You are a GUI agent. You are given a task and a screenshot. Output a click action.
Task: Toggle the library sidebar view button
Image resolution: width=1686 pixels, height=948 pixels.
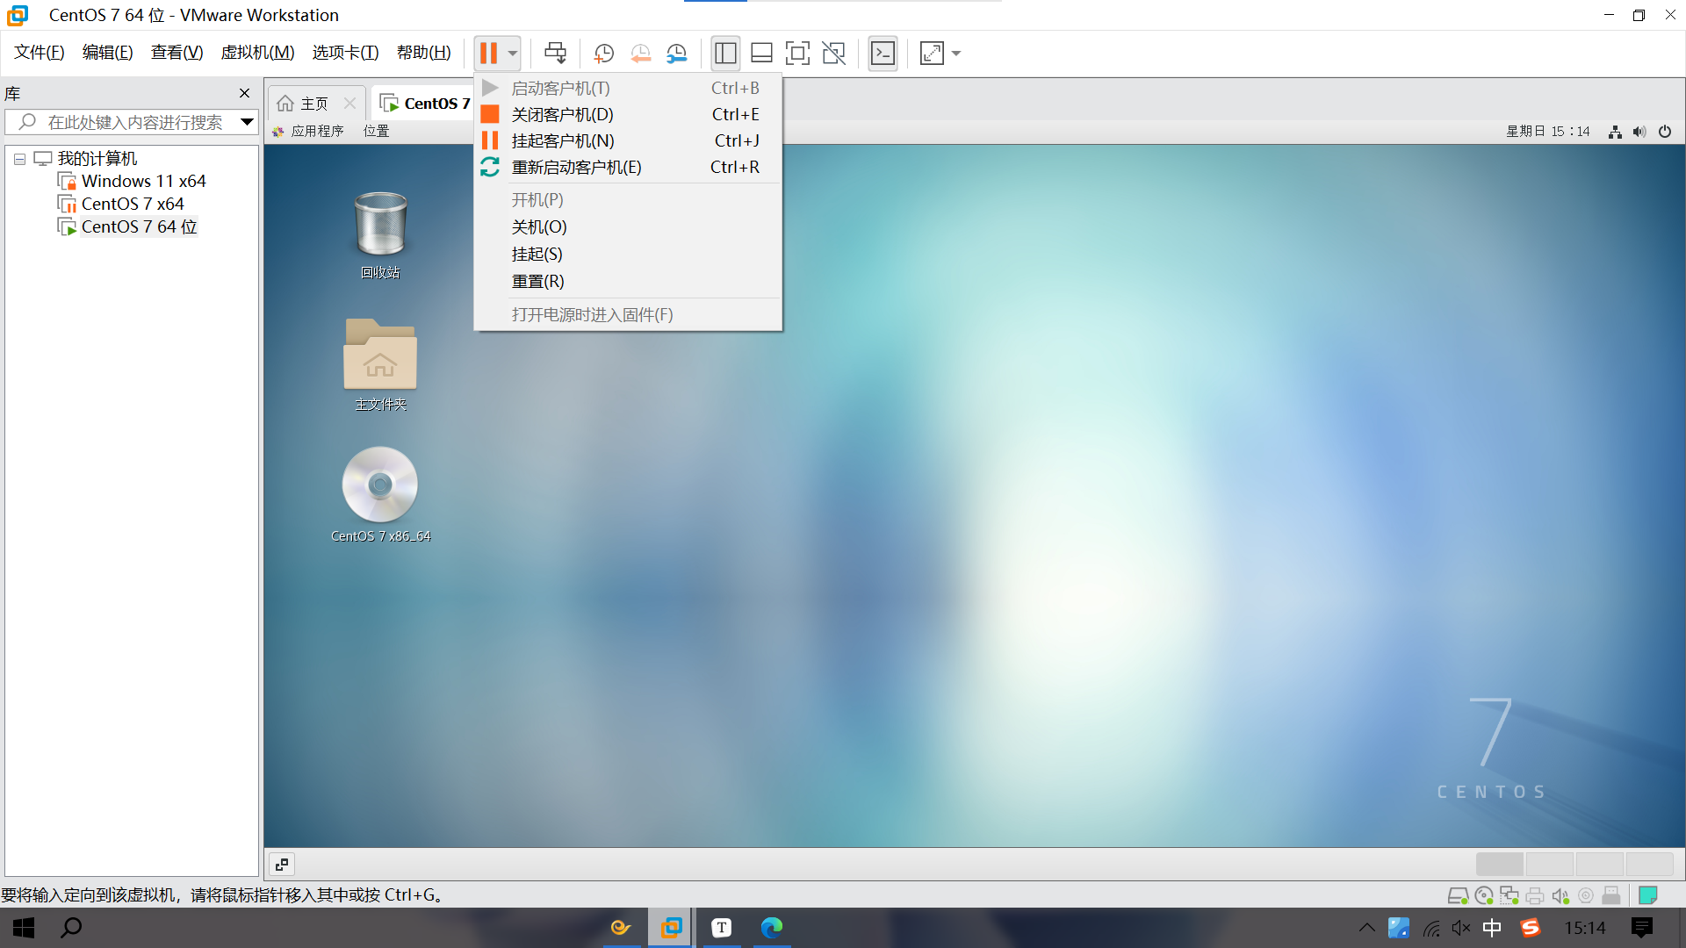coord(725,54)
